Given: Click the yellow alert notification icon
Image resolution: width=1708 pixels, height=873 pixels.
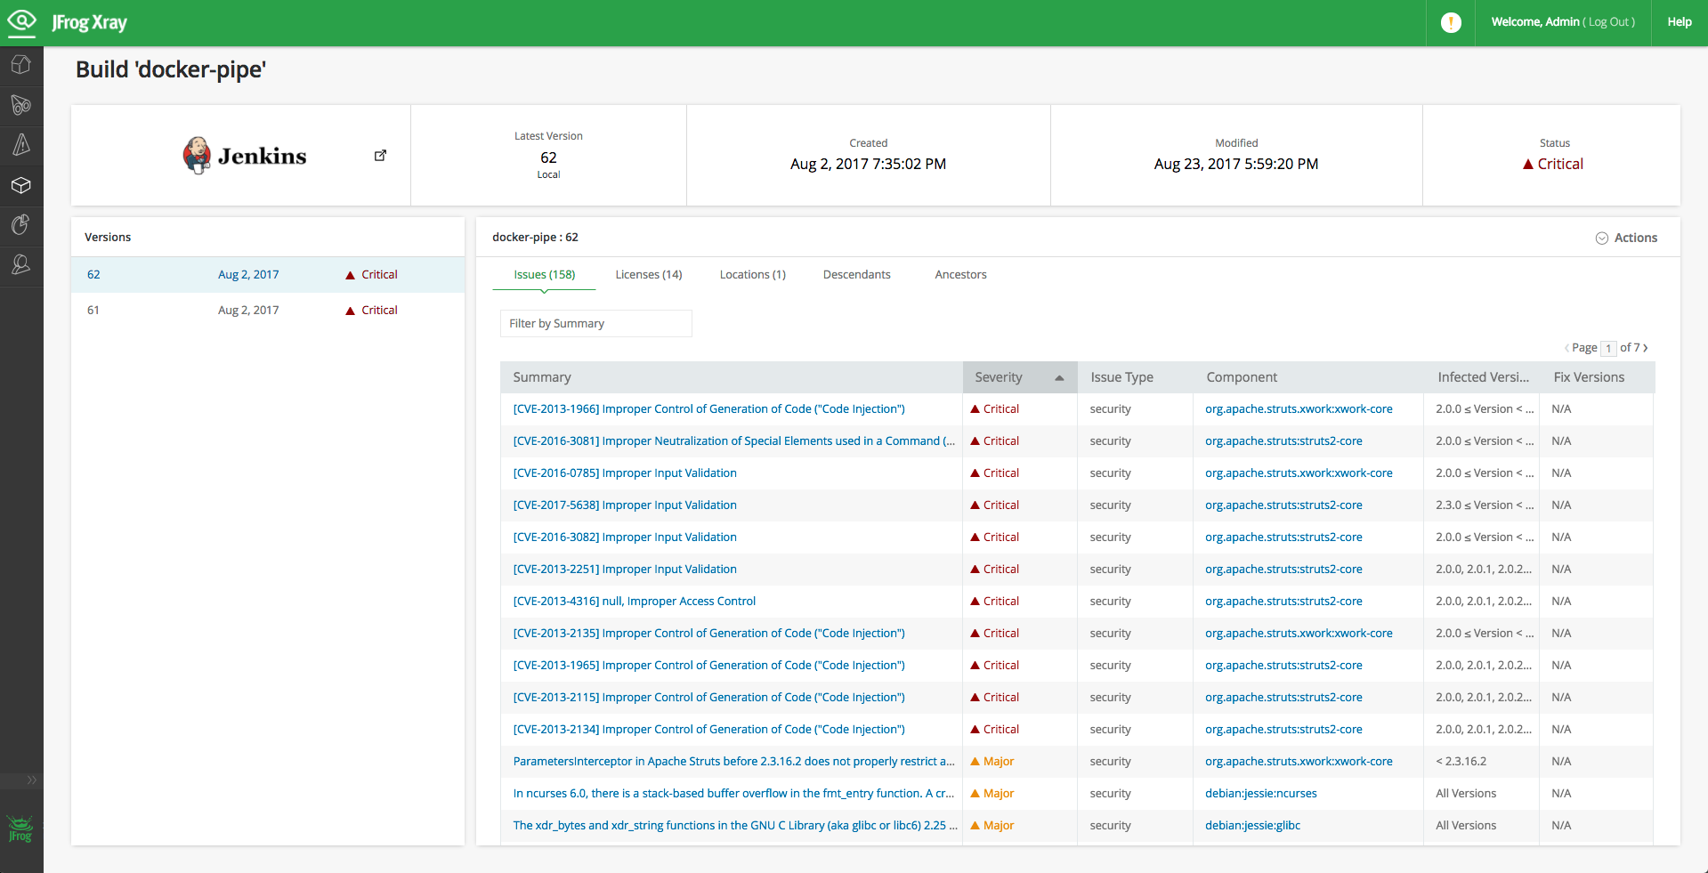Looking at the screenshot, I should (x=1451, y=22).
